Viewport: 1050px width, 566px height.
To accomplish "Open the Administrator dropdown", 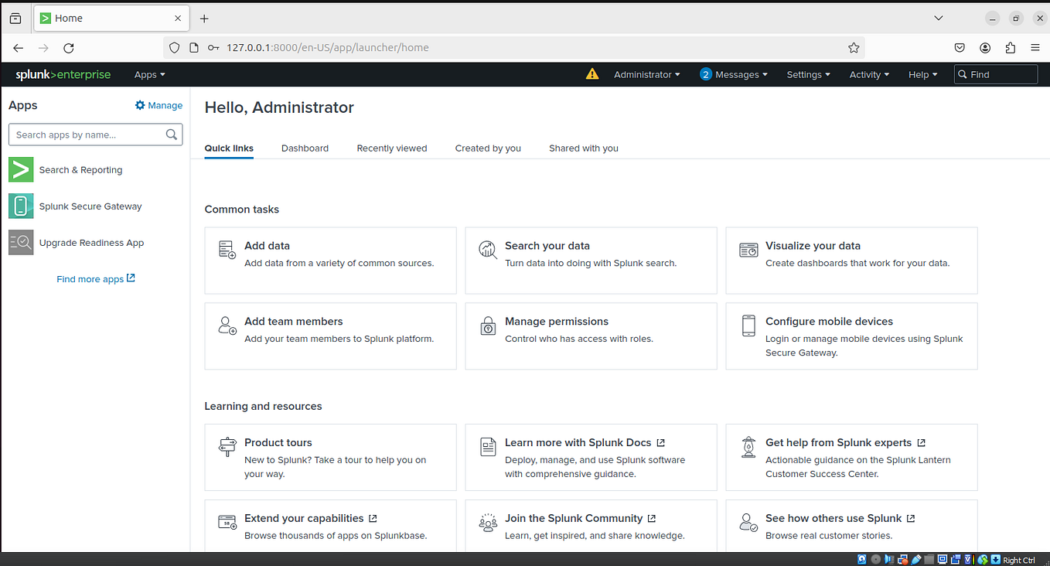I will pyautogui.click(x=646, y=74).
